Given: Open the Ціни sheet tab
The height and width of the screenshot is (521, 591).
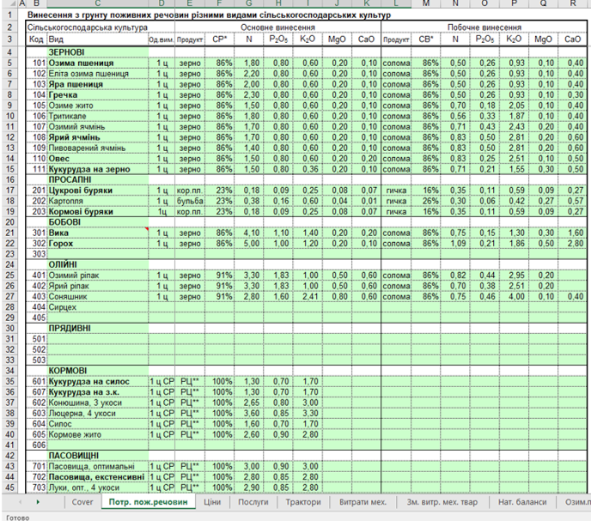Looking at the screenshot, I should pos(212,502).
